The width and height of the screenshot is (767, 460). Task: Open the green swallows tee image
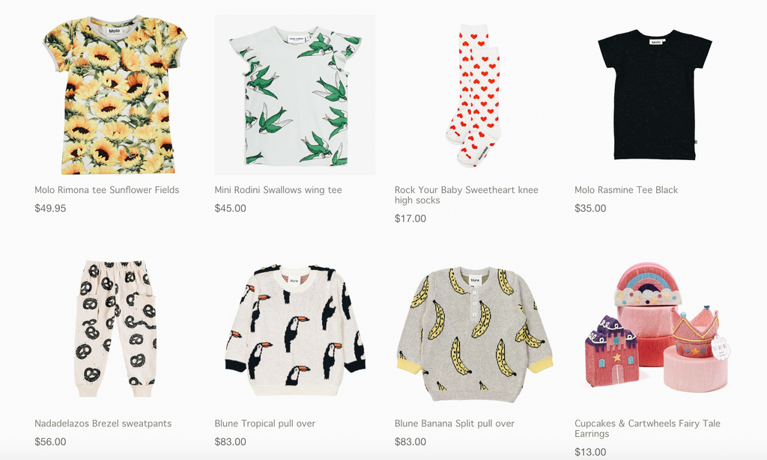295,95
